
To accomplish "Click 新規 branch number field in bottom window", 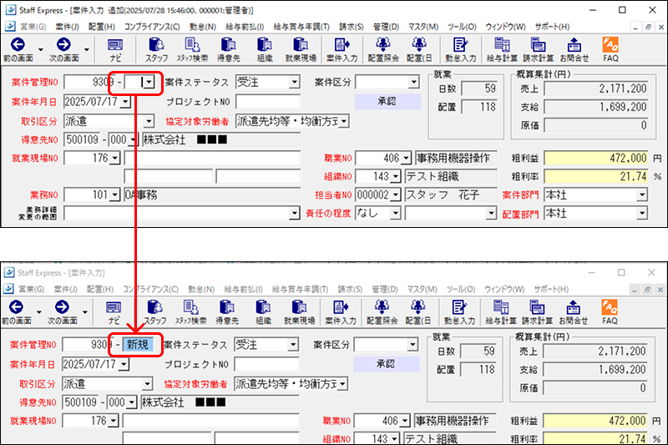I will point(138,345).
